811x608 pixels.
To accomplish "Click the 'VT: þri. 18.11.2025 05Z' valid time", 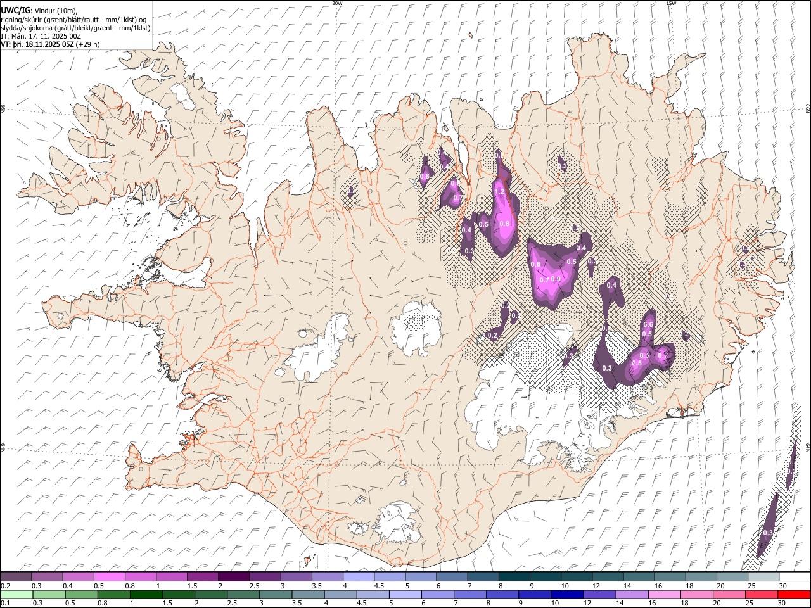I will [x=37, y=44].
